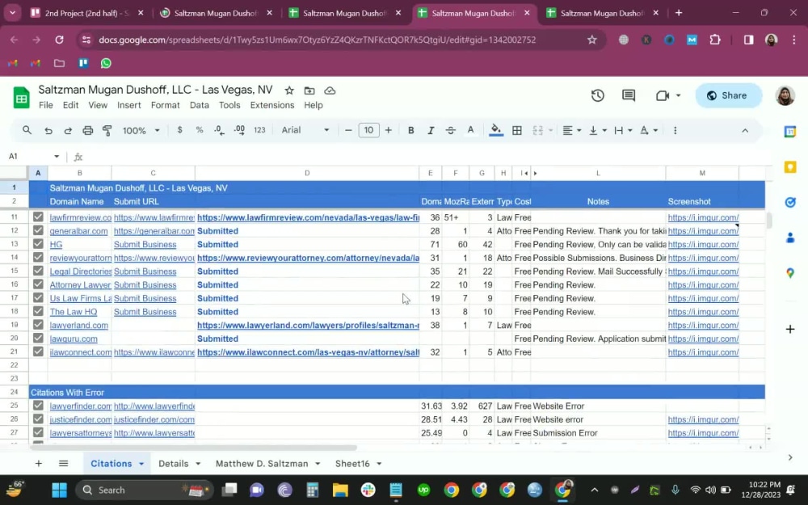Toggle checkbox for lawfirmreview row

pyautogui.click(x=38, y=217)
